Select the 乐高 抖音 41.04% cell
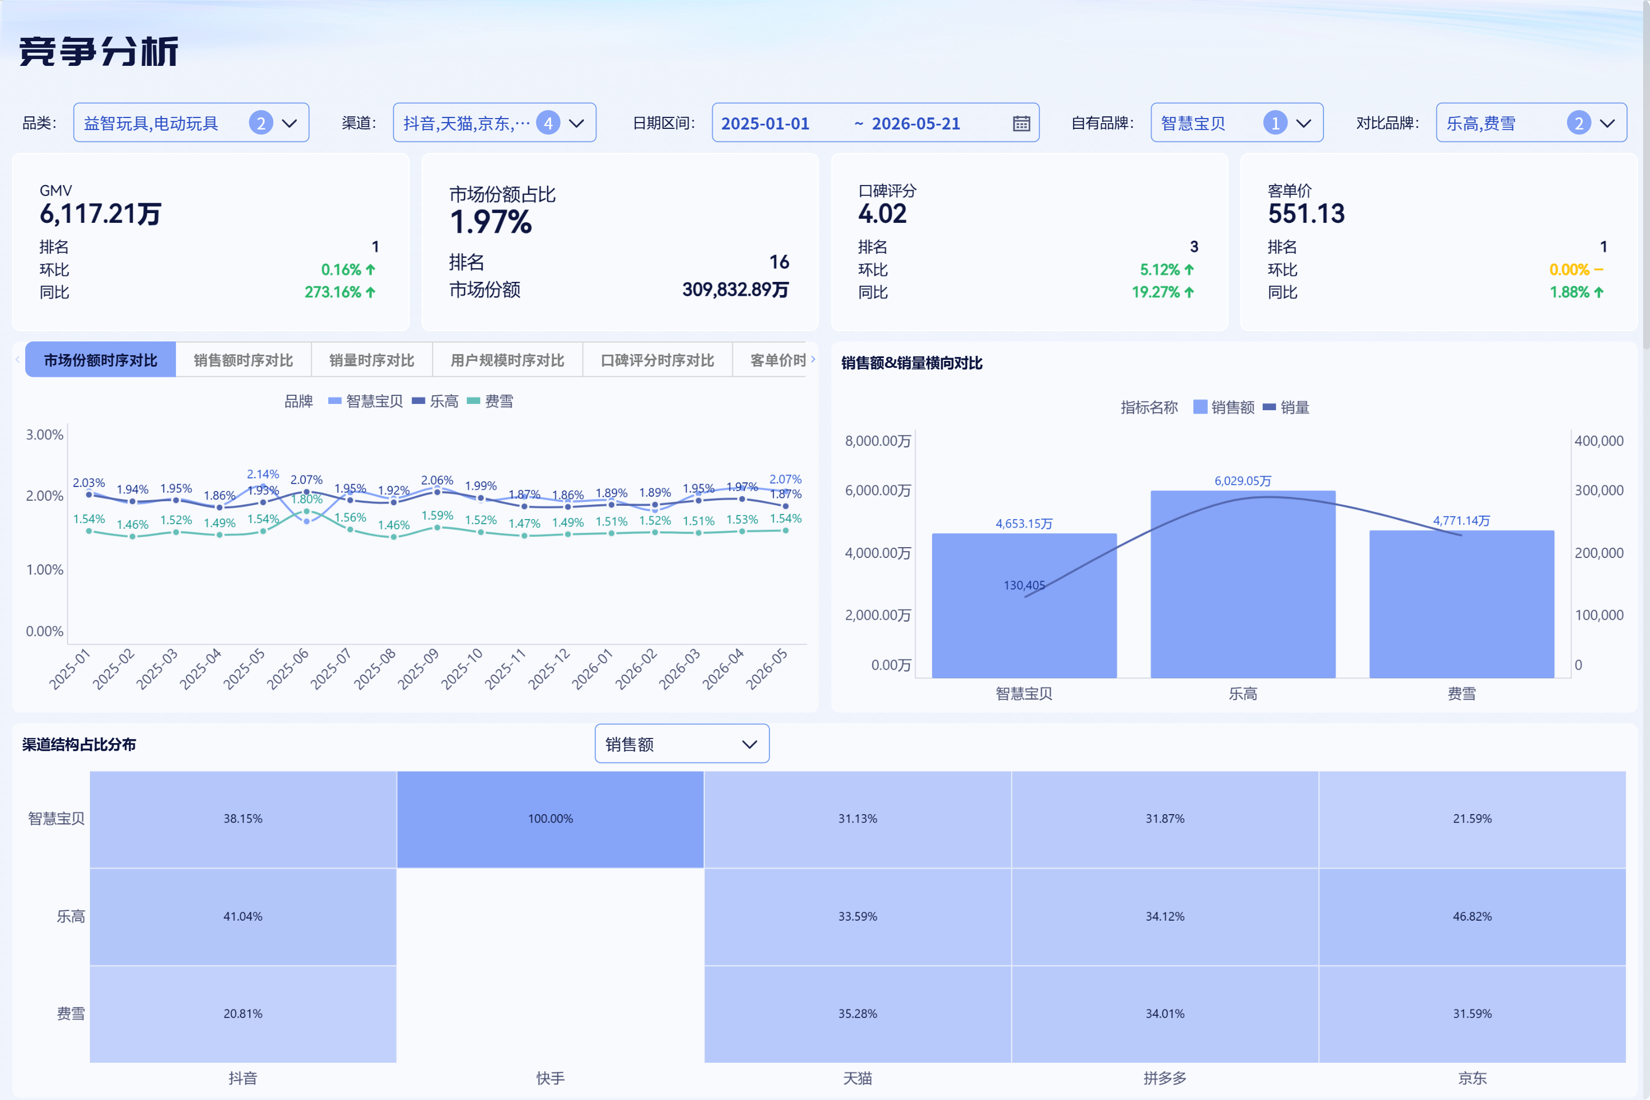The height and width of the screenshot is (1100, 1650). click(x=243, y=917)
